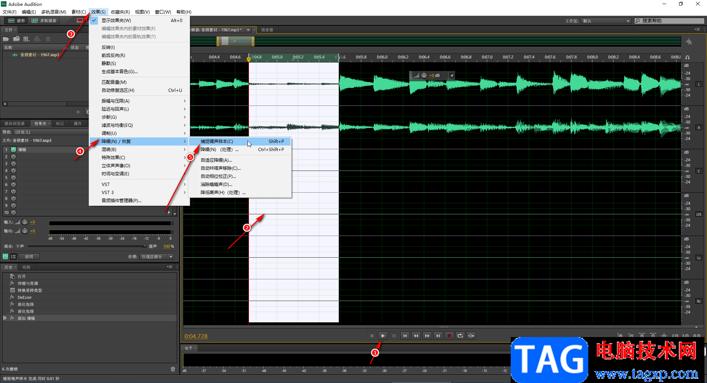This screenshot has height=383, width=707.
Task: Click the Stop button in transport
Action: 372,336
